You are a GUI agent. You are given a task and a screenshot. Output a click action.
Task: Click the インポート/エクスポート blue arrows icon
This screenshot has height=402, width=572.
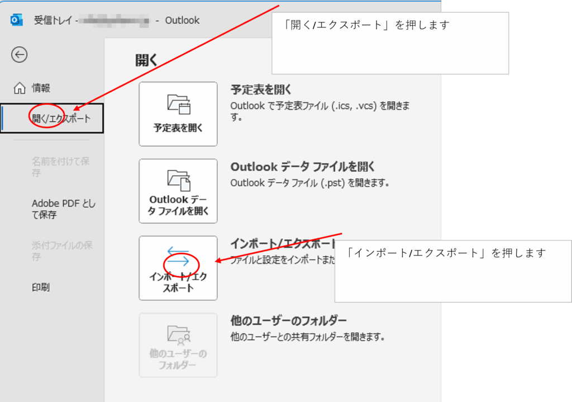coord(178,257)
